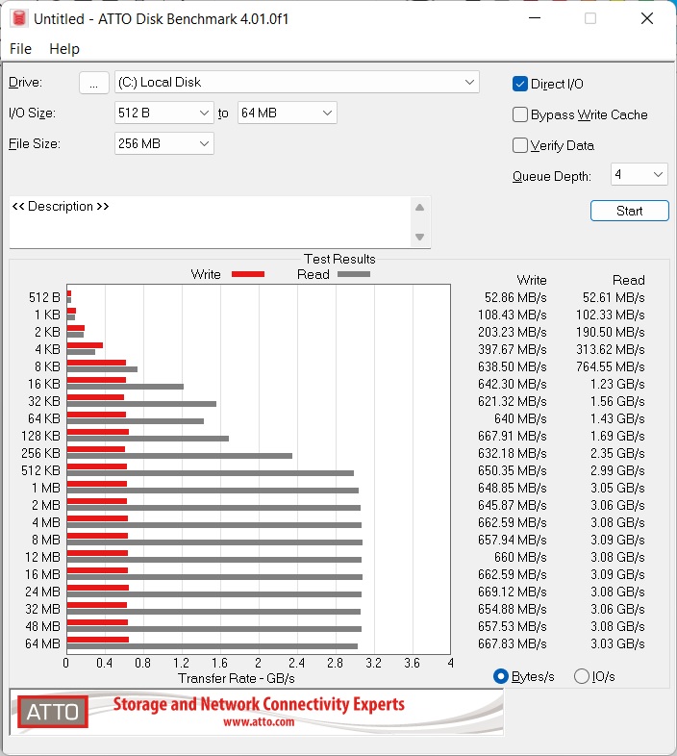The height and width of the screenshot is (756, 677).
Task: Click the Transfer Rate - GB/s axis label
Action: (x=237, y=678)
